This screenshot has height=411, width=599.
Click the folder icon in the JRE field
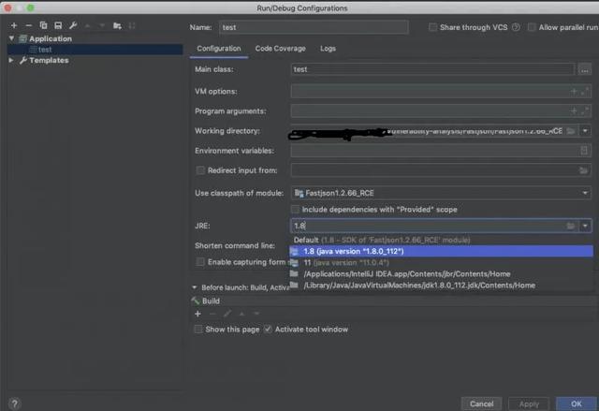[570, 226]
